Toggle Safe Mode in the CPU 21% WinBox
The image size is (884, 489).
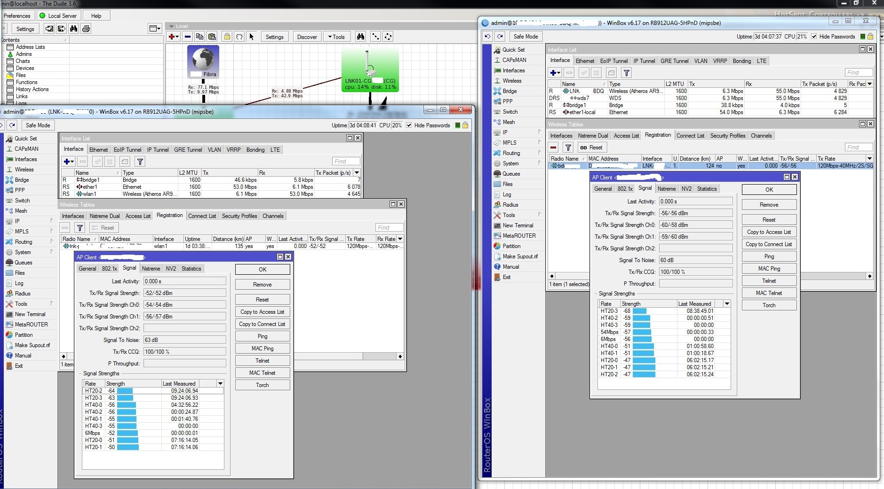click(x=526, y=36)
